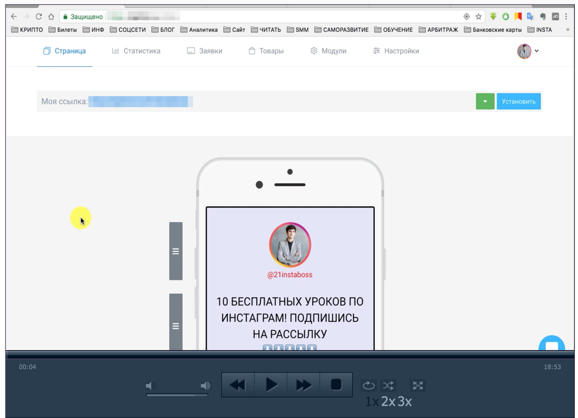Open the ЧИТАТЬ bookmarks folder
Viewport: 578px width, 418px height.
(x=266, y=29)
